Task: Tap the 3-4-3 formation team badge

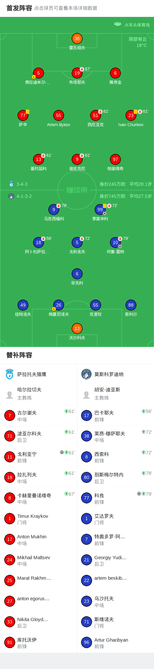Action: (x=11, y=184)
